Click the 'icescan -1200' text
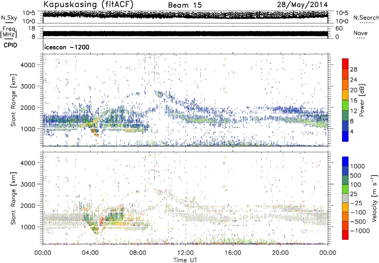This screenshot has height=263, width=379. [x=67, y=47]
